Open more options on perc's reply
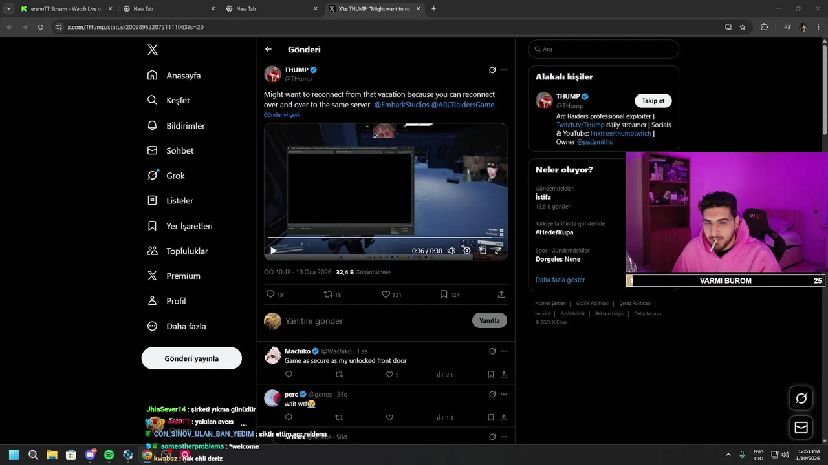 click(x=504, y=394)
